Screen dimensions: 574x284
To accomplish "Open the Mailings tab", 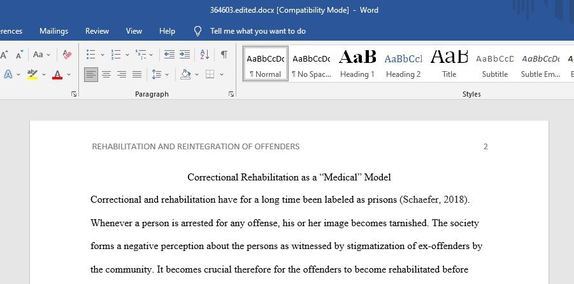I will 54,31.
